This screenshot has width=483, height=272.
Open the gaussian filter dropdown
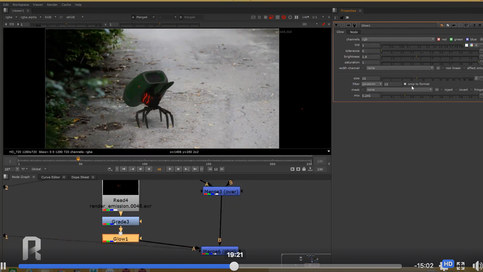[371, 84]
